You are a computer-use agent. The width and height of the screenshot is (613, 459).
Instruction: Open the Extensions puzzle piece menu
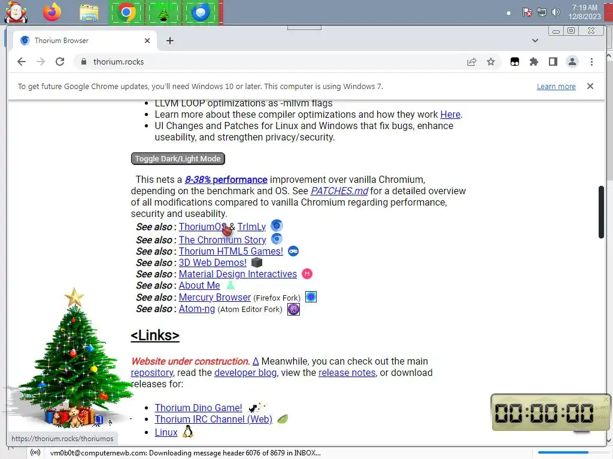(534, 62)
